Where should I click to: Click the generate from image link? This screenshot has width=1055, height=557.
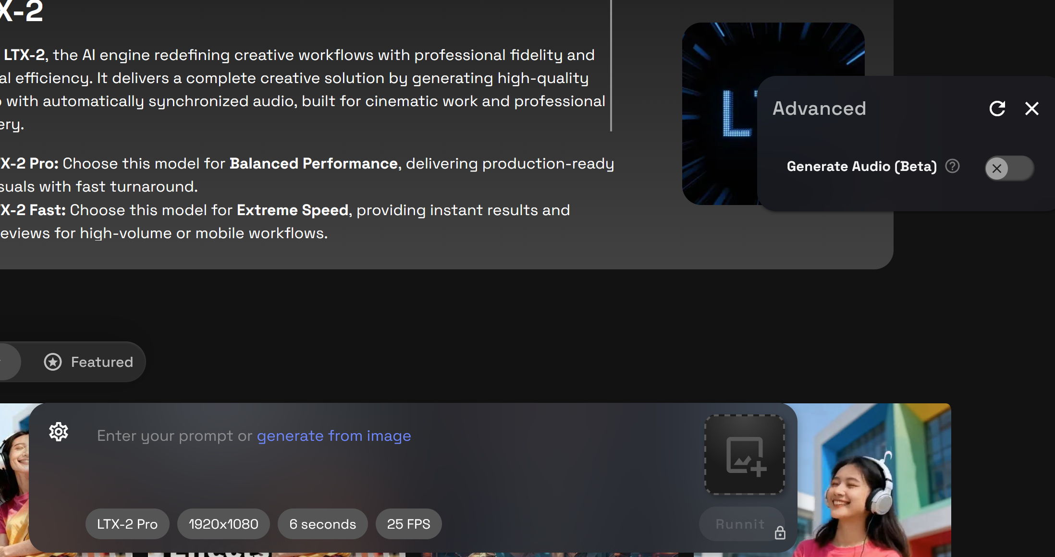334,436
